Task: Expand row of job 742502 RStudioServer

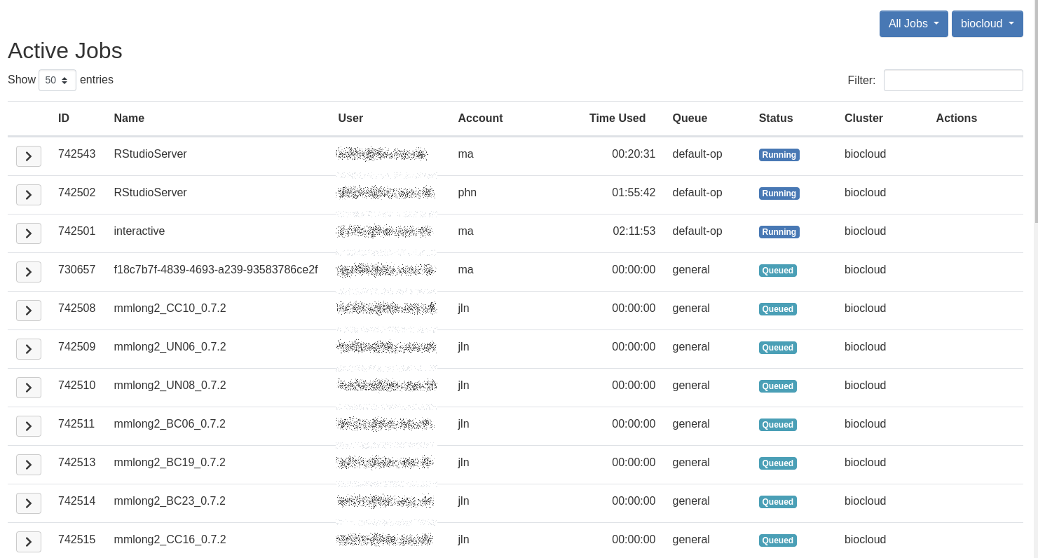Action: coord(29,195)
